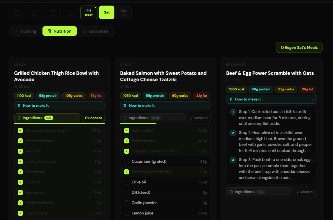Click the clipboard icon in Lunch Ingredients 9/9
The image size is (333, 220).
pyautogui.click(x=19, y=118)
